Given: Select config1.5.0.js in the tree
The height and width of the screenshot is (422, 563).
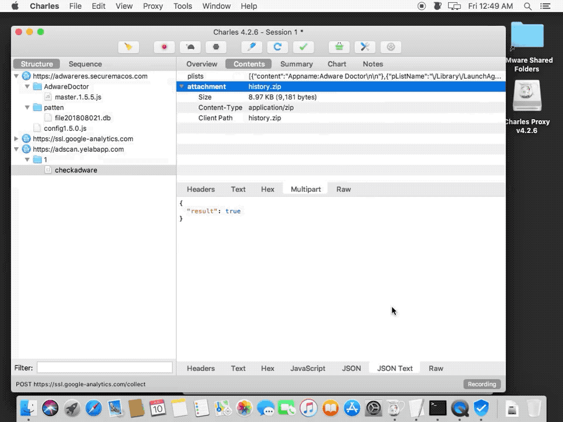Looking at the screenshot, I should (x=65, y=128).
